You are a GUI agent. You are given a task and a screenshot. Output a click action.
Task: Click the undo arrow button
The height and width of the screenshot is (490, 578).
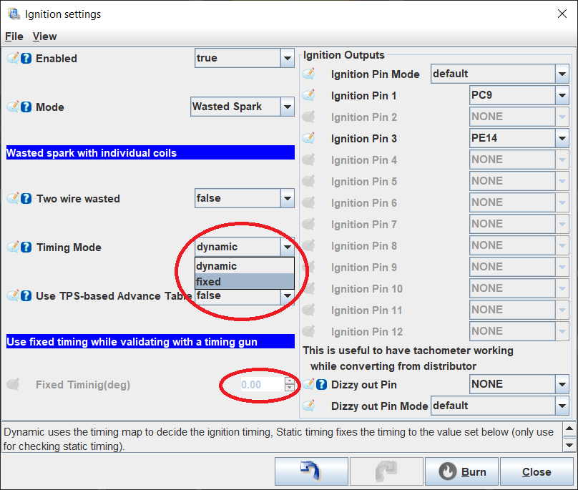[311, 472]
